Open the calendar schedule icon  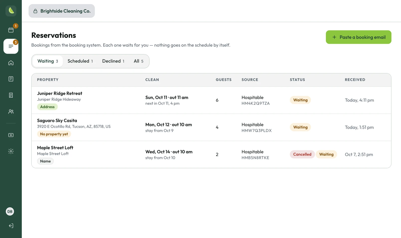[11, 30]
